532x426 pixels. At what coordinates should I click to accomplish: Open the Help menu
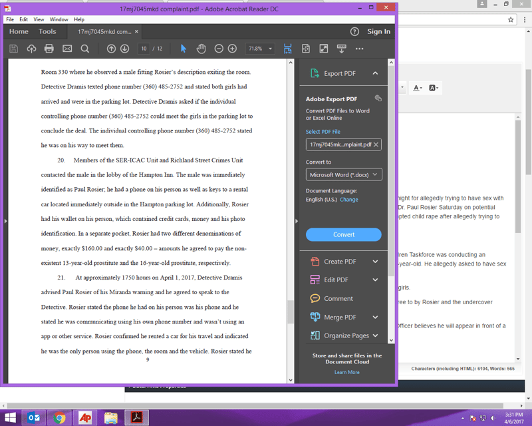[x=79, y=20]
